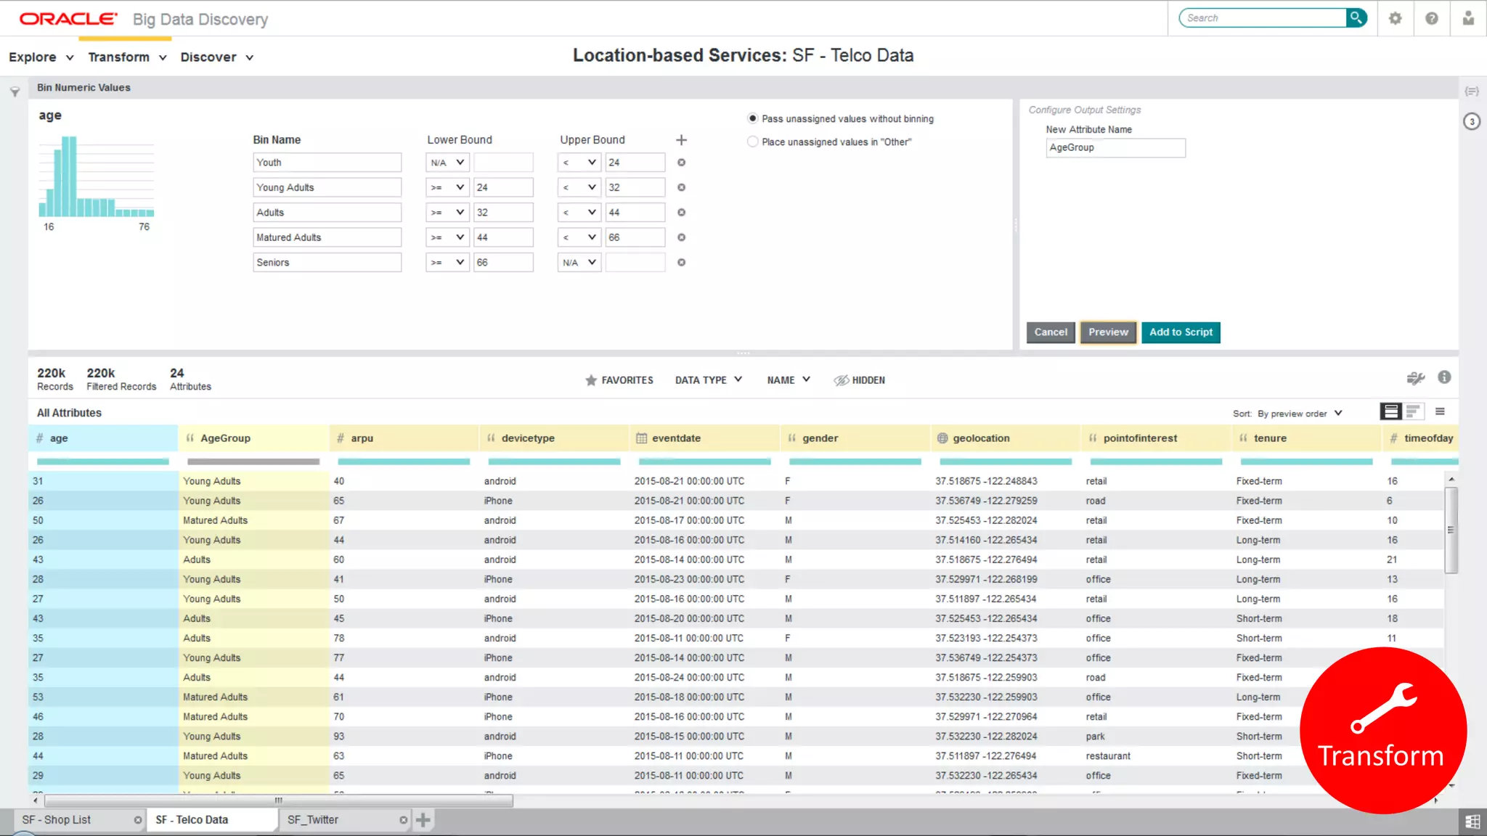Click the Add to Script button
Image resolution: width=1487 pixels, height=836 pixels.
[1181, 332]
